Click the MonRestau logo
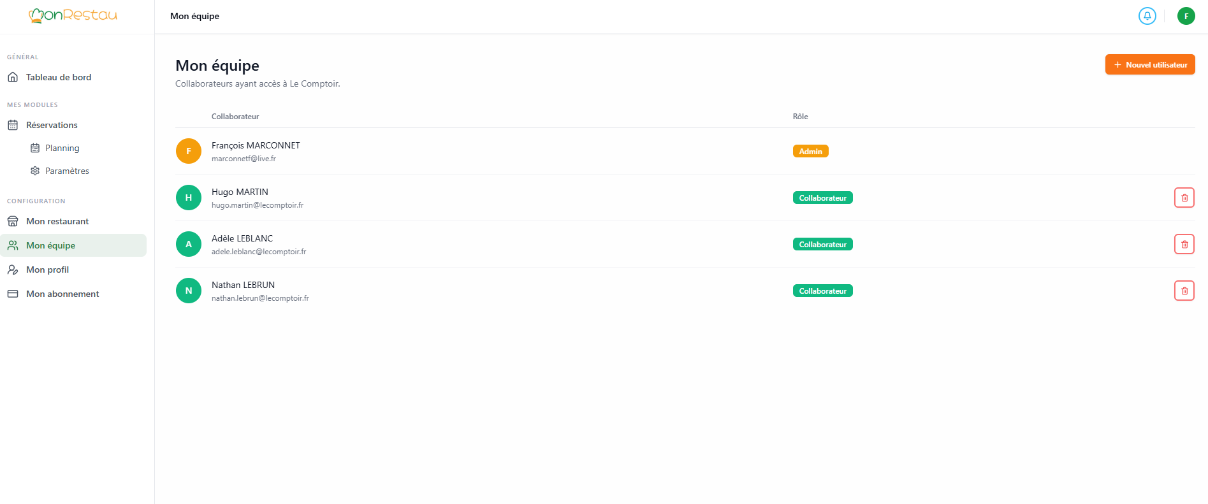 73,15
